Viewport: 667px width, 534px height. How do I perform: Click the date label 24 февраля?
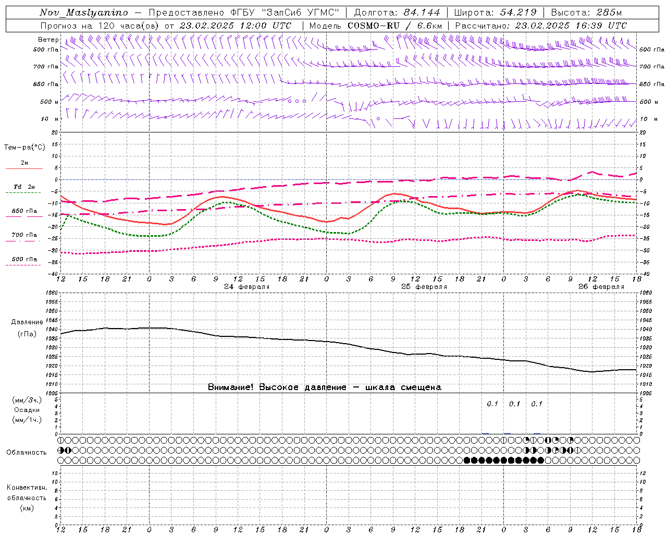(x=247, y=287)
